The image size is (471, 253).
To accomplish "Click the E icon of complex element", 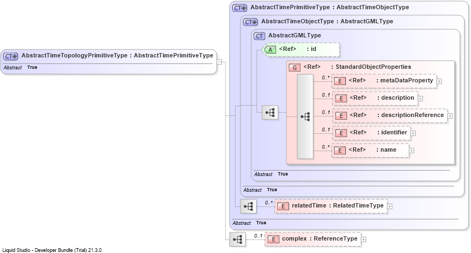I will [x=273, y=239].
